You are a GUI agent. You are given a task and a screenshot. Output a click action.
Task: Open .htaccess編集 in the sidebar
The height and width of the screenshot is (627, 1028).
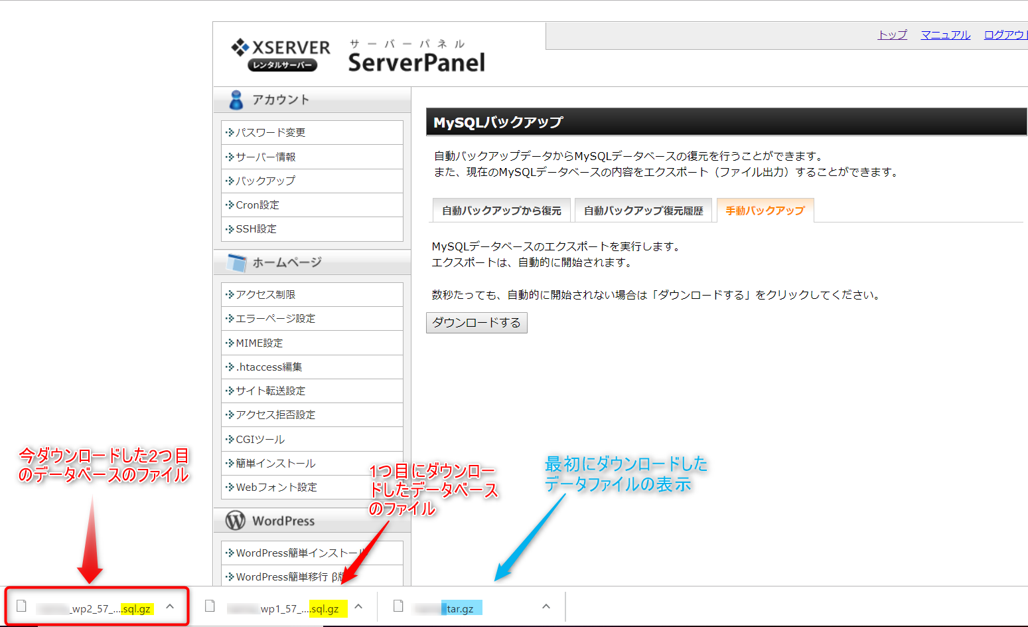tap(312, 367)
